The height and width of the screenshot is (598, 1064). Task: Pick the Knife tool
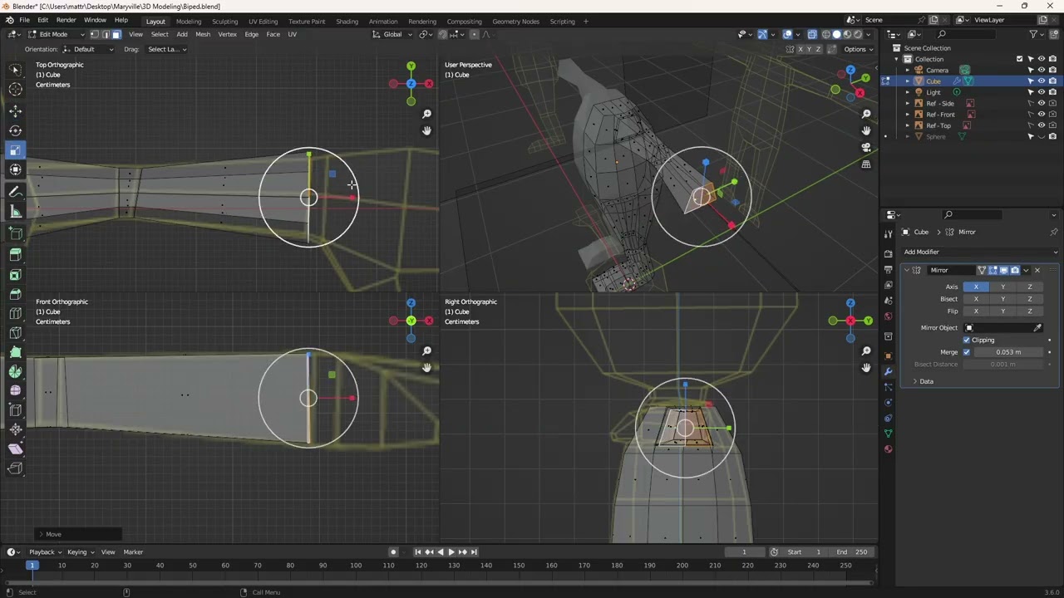[15, 334]
